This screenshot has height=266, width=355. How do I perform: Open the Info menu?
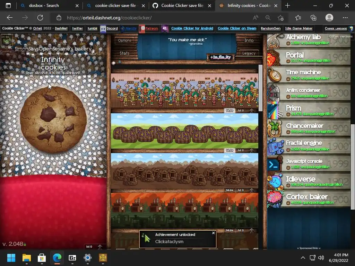point(249,40)
